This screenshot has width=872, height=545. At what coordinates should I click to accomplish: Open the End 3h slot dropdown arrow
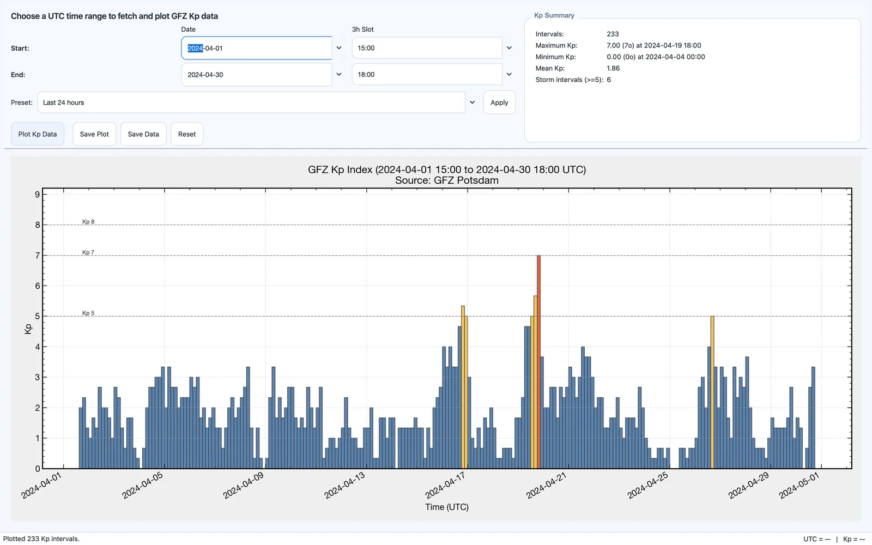tap(509, 75)
